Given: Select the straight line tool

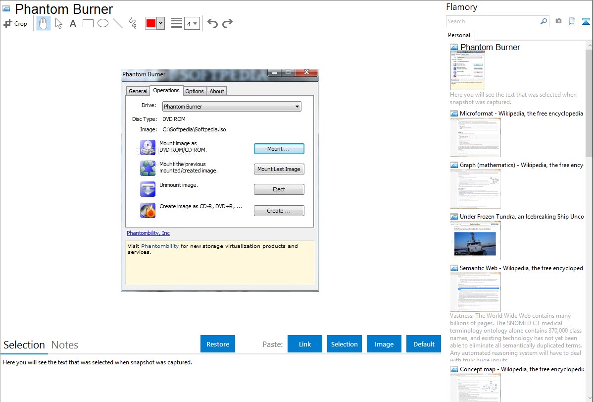Looking at the screenshot, I should pos(118,23).
